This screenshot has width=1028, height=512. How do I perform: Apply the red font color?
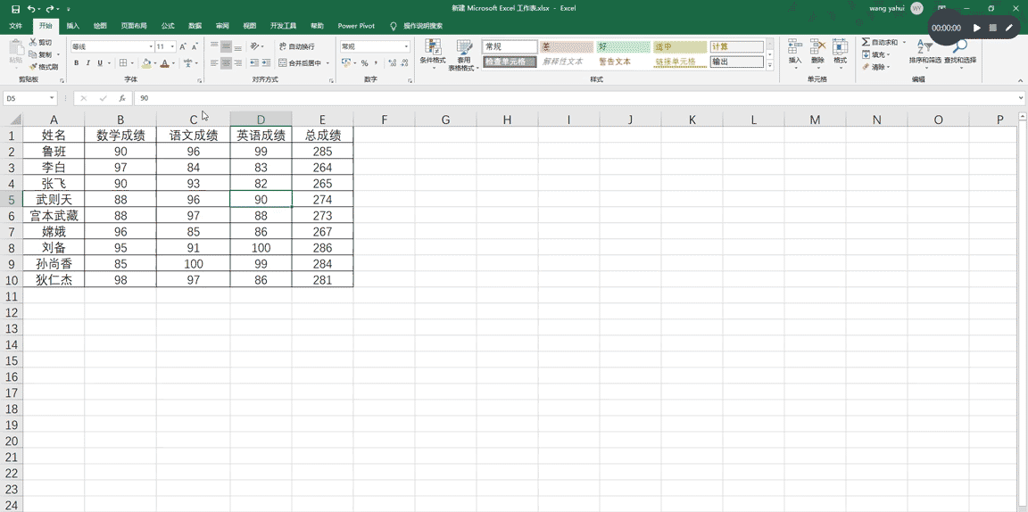click(164, 63)
